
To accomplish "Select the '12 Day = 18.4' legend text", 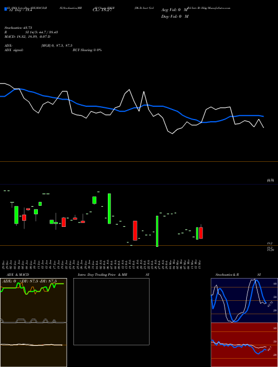I will [x=22, y=11].
